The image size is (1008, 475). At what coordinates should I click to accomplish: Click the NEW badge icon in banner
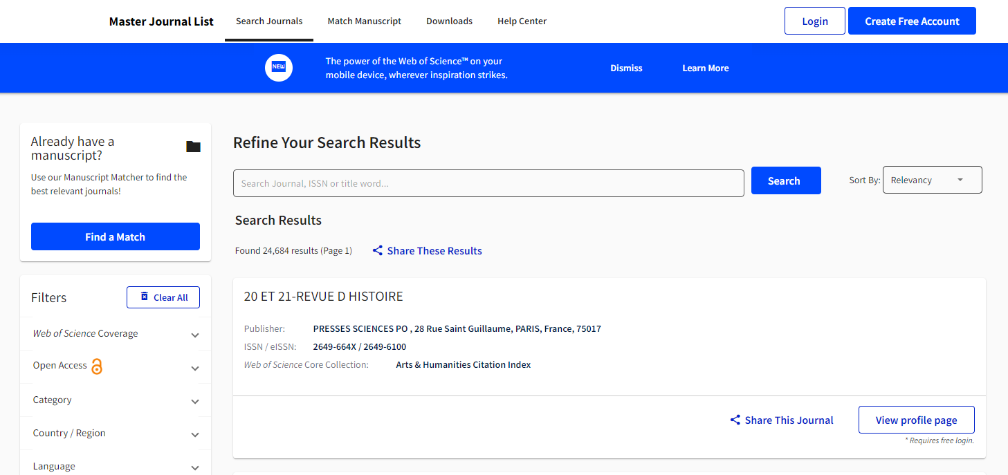coord(279,68)
